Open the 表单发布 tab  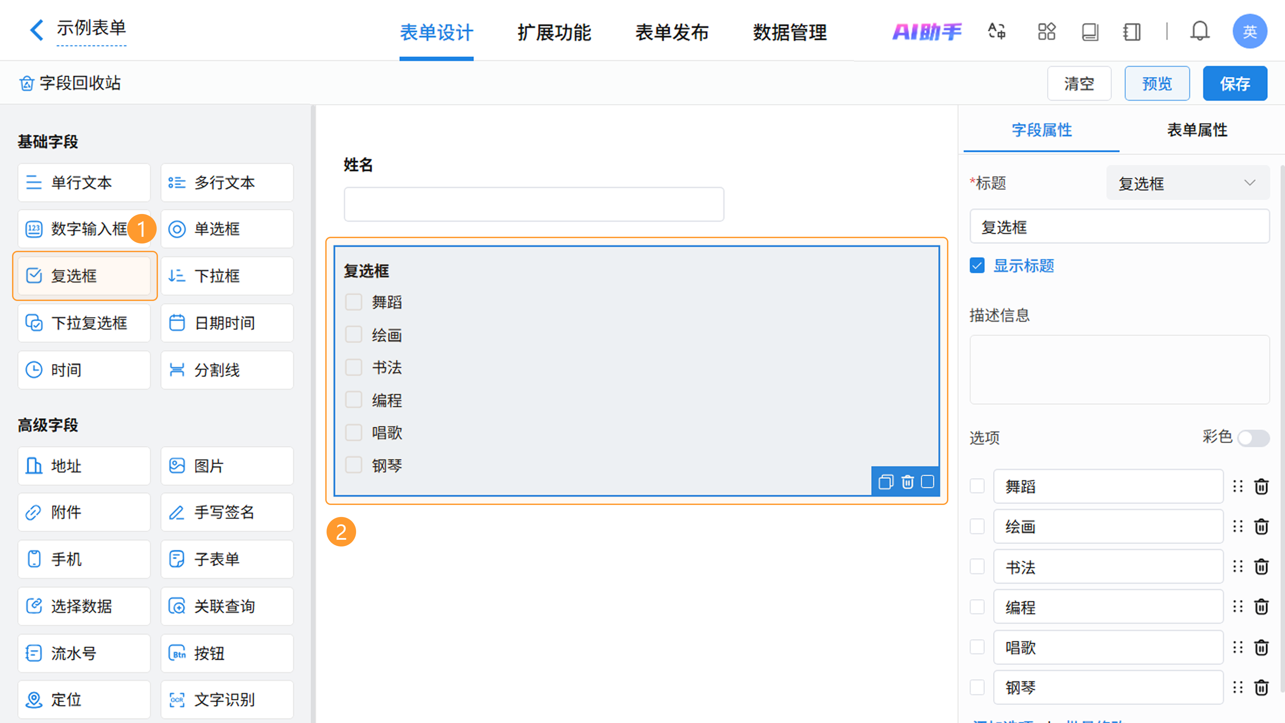pos(671,32)
